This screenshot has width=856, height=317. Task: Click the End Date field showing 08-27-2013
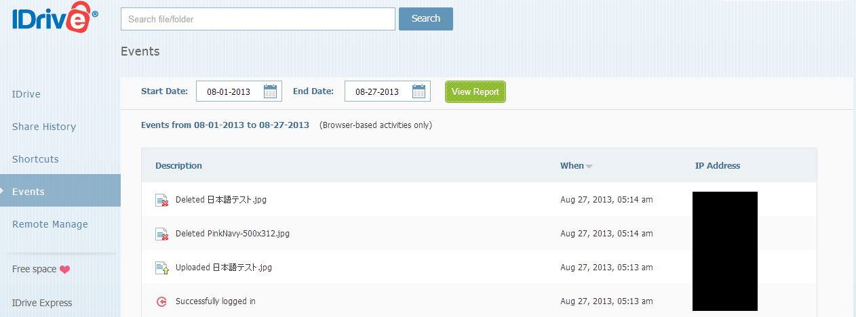click(x=387, y=91)
